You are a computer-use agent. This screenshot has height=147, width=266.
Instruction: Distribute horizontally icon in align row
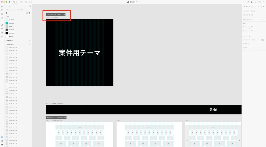click(252, 7)
